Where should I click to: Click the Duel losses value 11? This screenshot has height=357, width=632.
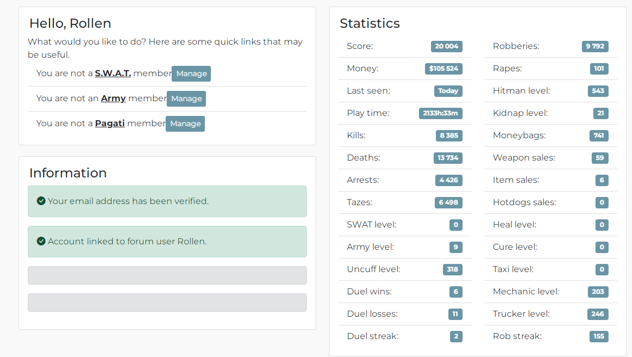tap(455, 314)
